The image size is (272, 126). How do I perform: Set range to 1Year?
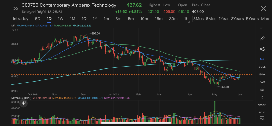224,19
